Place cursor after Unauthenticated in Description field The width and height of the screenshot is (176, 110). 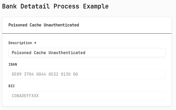point(86,53)
